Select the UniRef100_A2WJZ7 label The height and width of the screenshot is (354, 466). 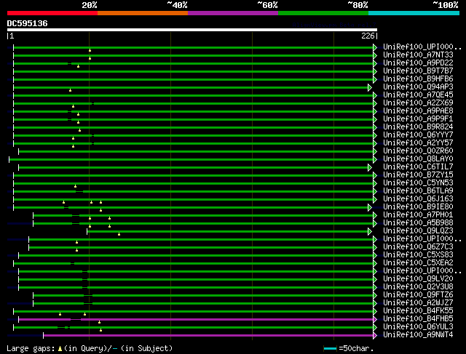coord(418,303)
